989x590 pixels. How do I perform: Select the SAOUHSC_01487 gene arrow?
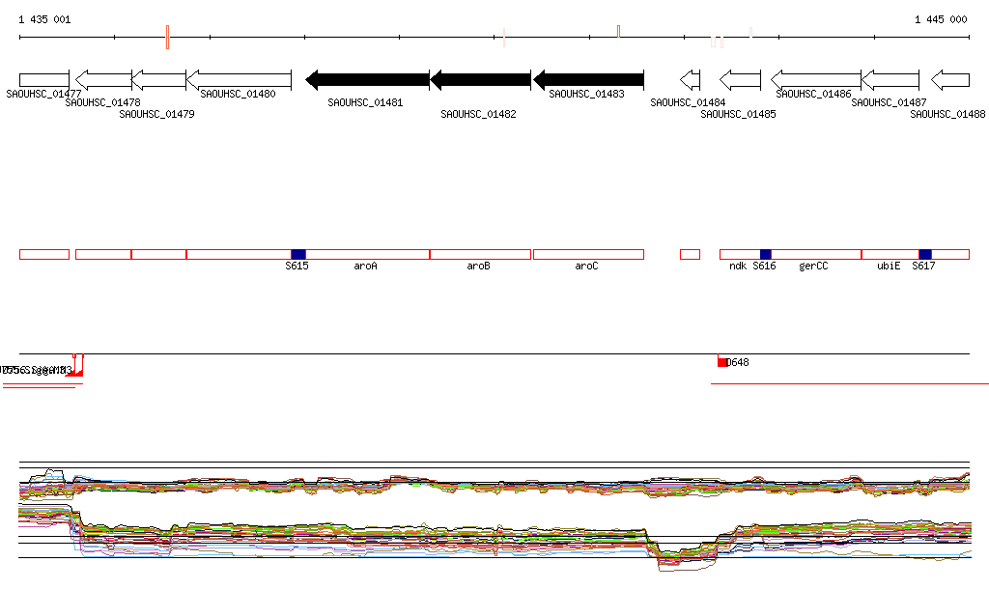[890, 80]
